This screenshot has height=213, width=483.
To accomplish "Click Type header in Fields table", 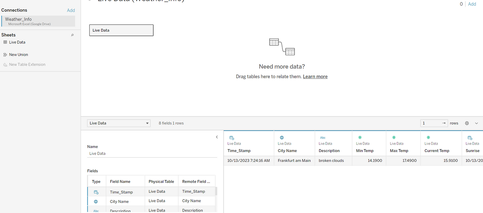I will click(x=96, y=181).
